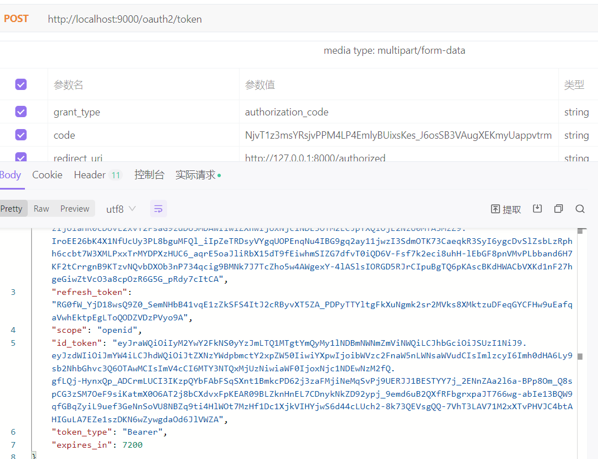Open the POST method dropdown
Image resolution: width=598 pixels, height=459 pixels.
coord(16,19)
